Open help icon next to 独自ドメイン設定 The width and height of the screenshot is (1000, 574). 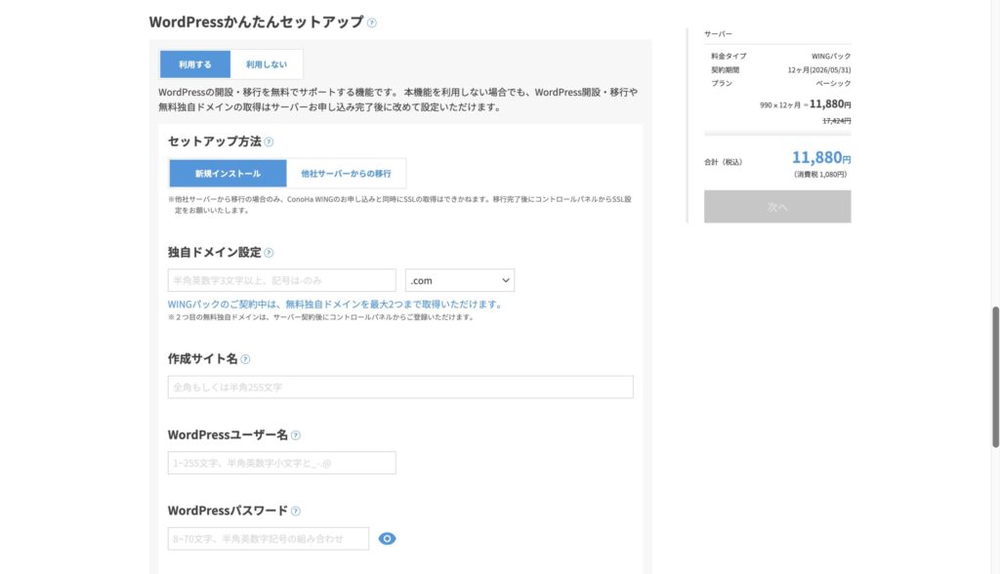click(269, 253)
